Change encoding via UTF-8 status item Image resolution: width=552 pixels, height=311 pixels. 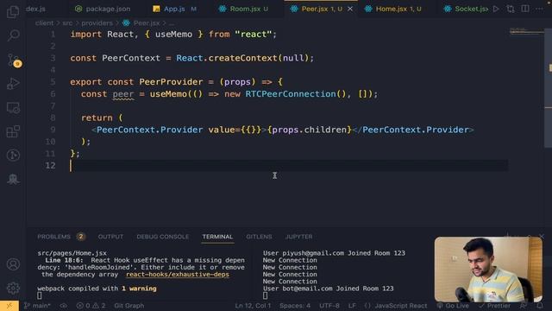pos(329,306)
